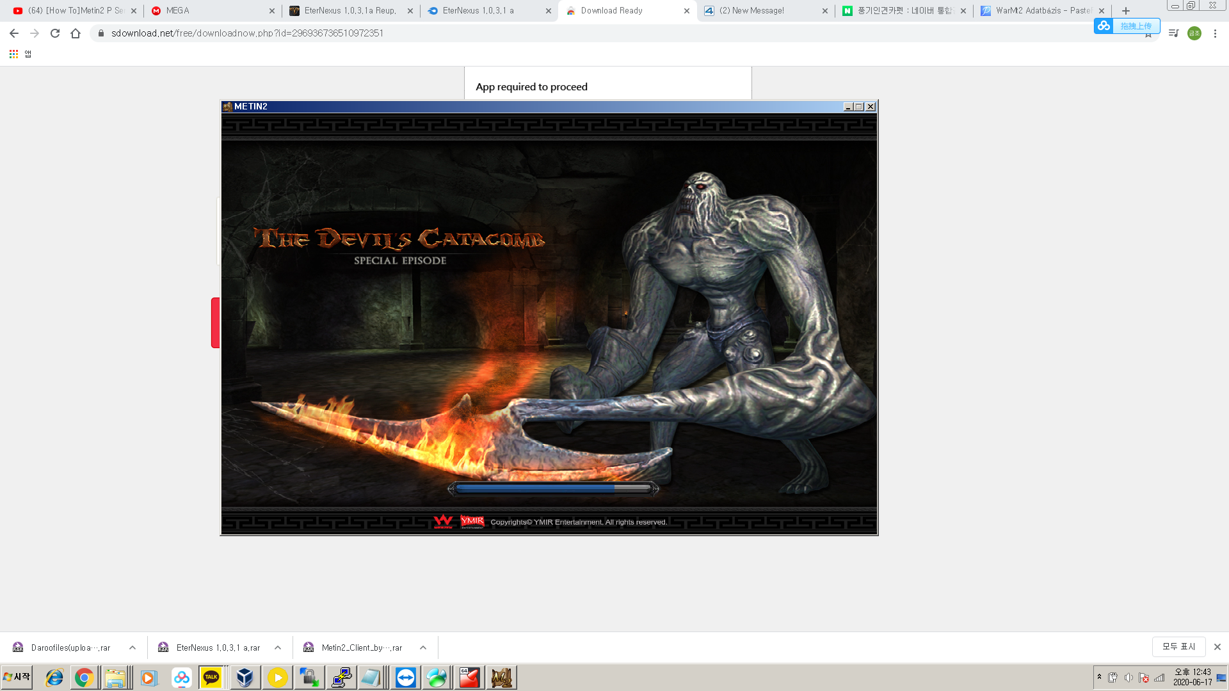
Task: Switch to Chrome on the taskbar
Action: [x=84, y=678]
